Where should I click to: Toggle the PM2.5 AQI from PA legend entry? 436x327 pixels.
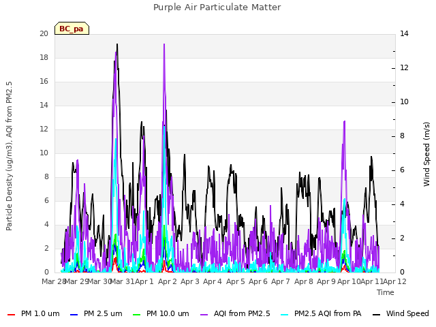(x=321, y=313)
